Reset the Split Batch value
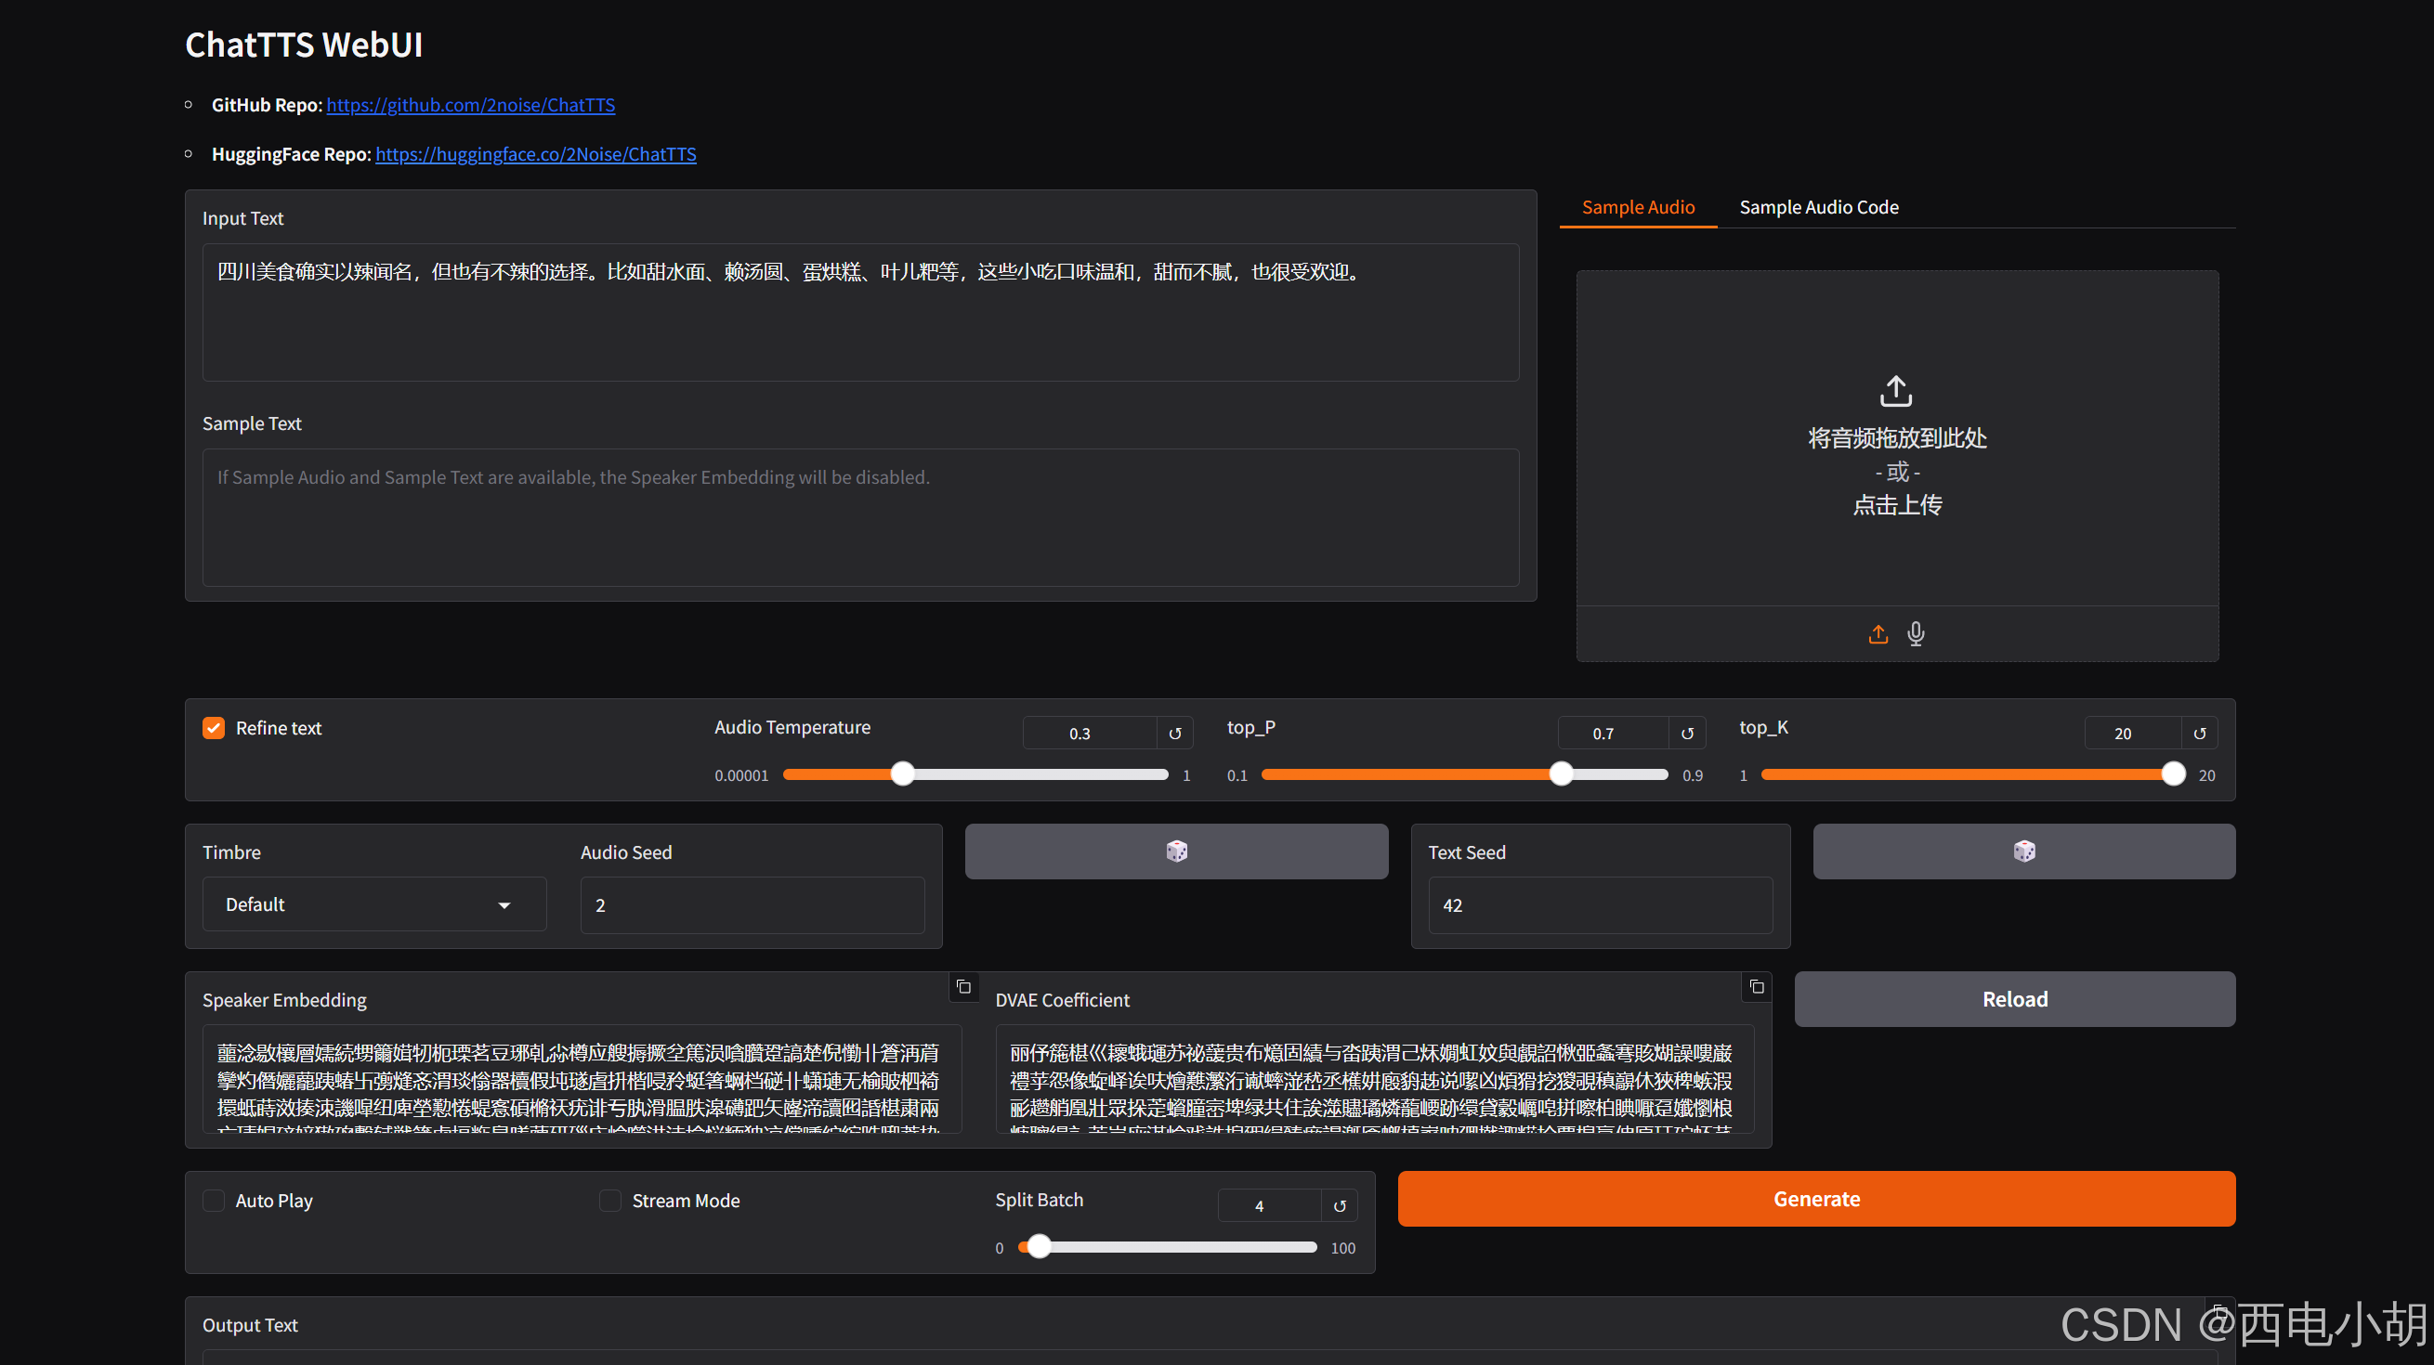 [1339, 1205]
